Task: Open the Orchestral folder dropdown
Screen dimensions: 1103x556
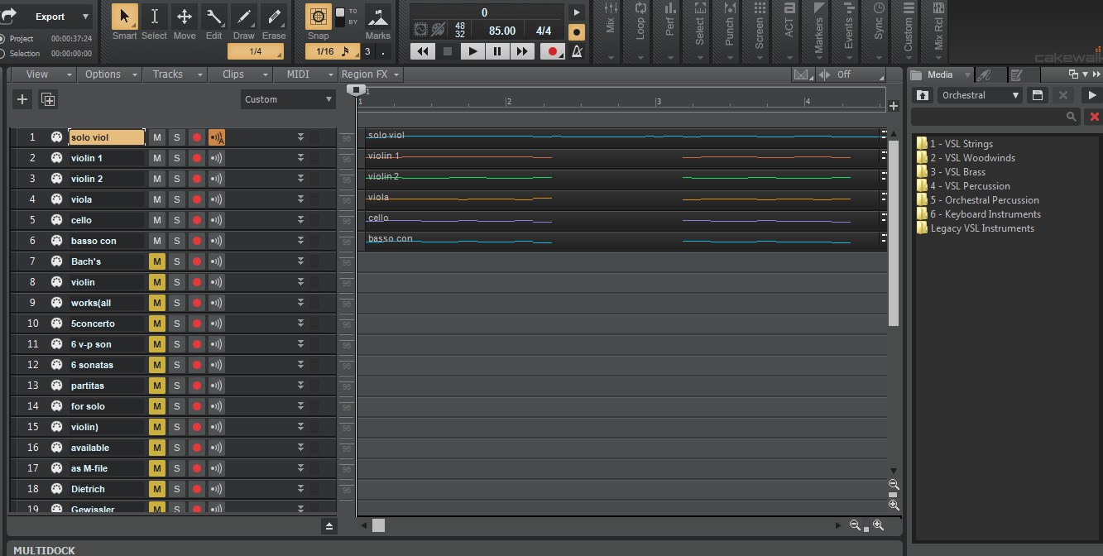Action: [x=981, y=95]
